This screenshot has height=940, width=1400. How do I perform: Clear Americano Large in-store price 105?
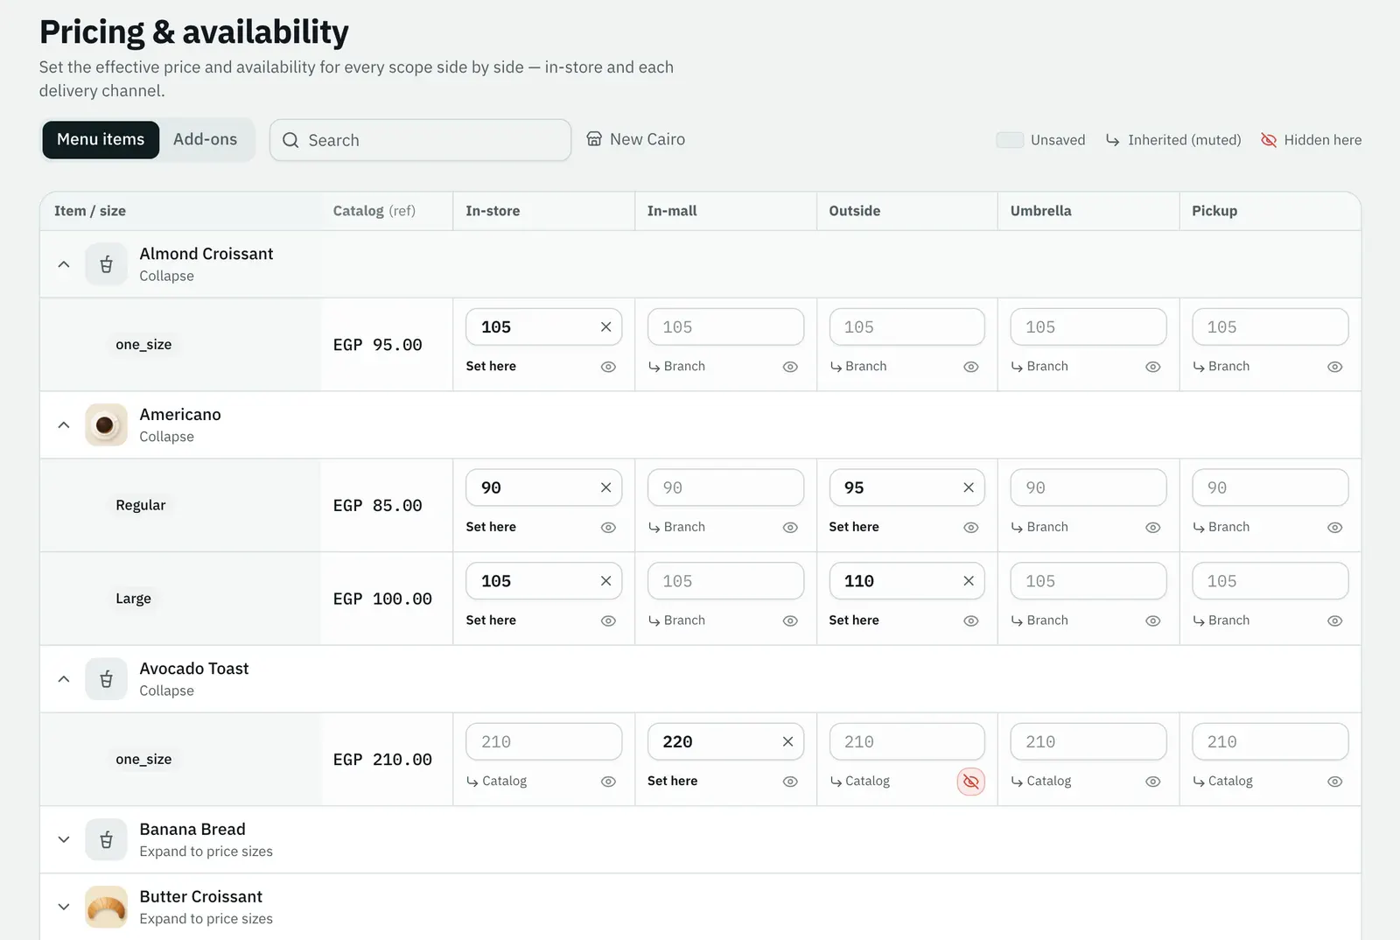[x=605, y=581]
